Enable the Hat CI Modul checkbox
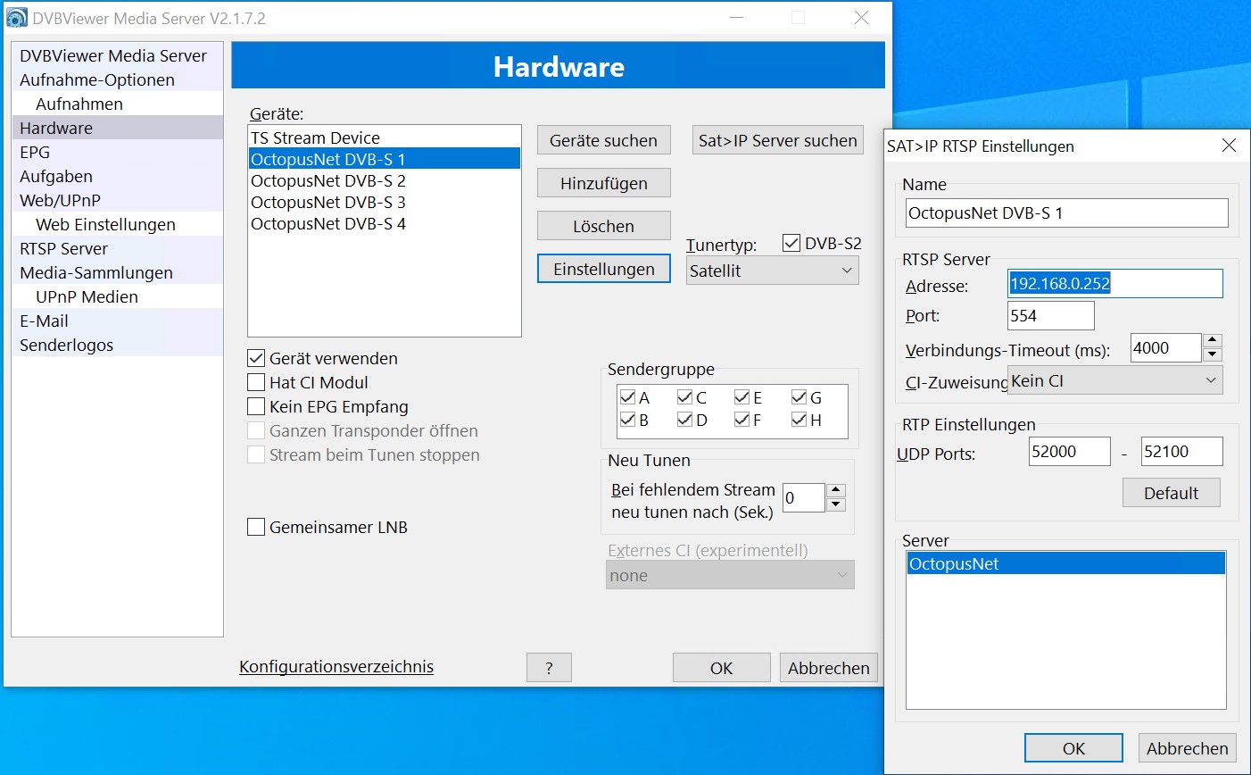This screenshot has height=775, width=1251. (x=256, y=382)
